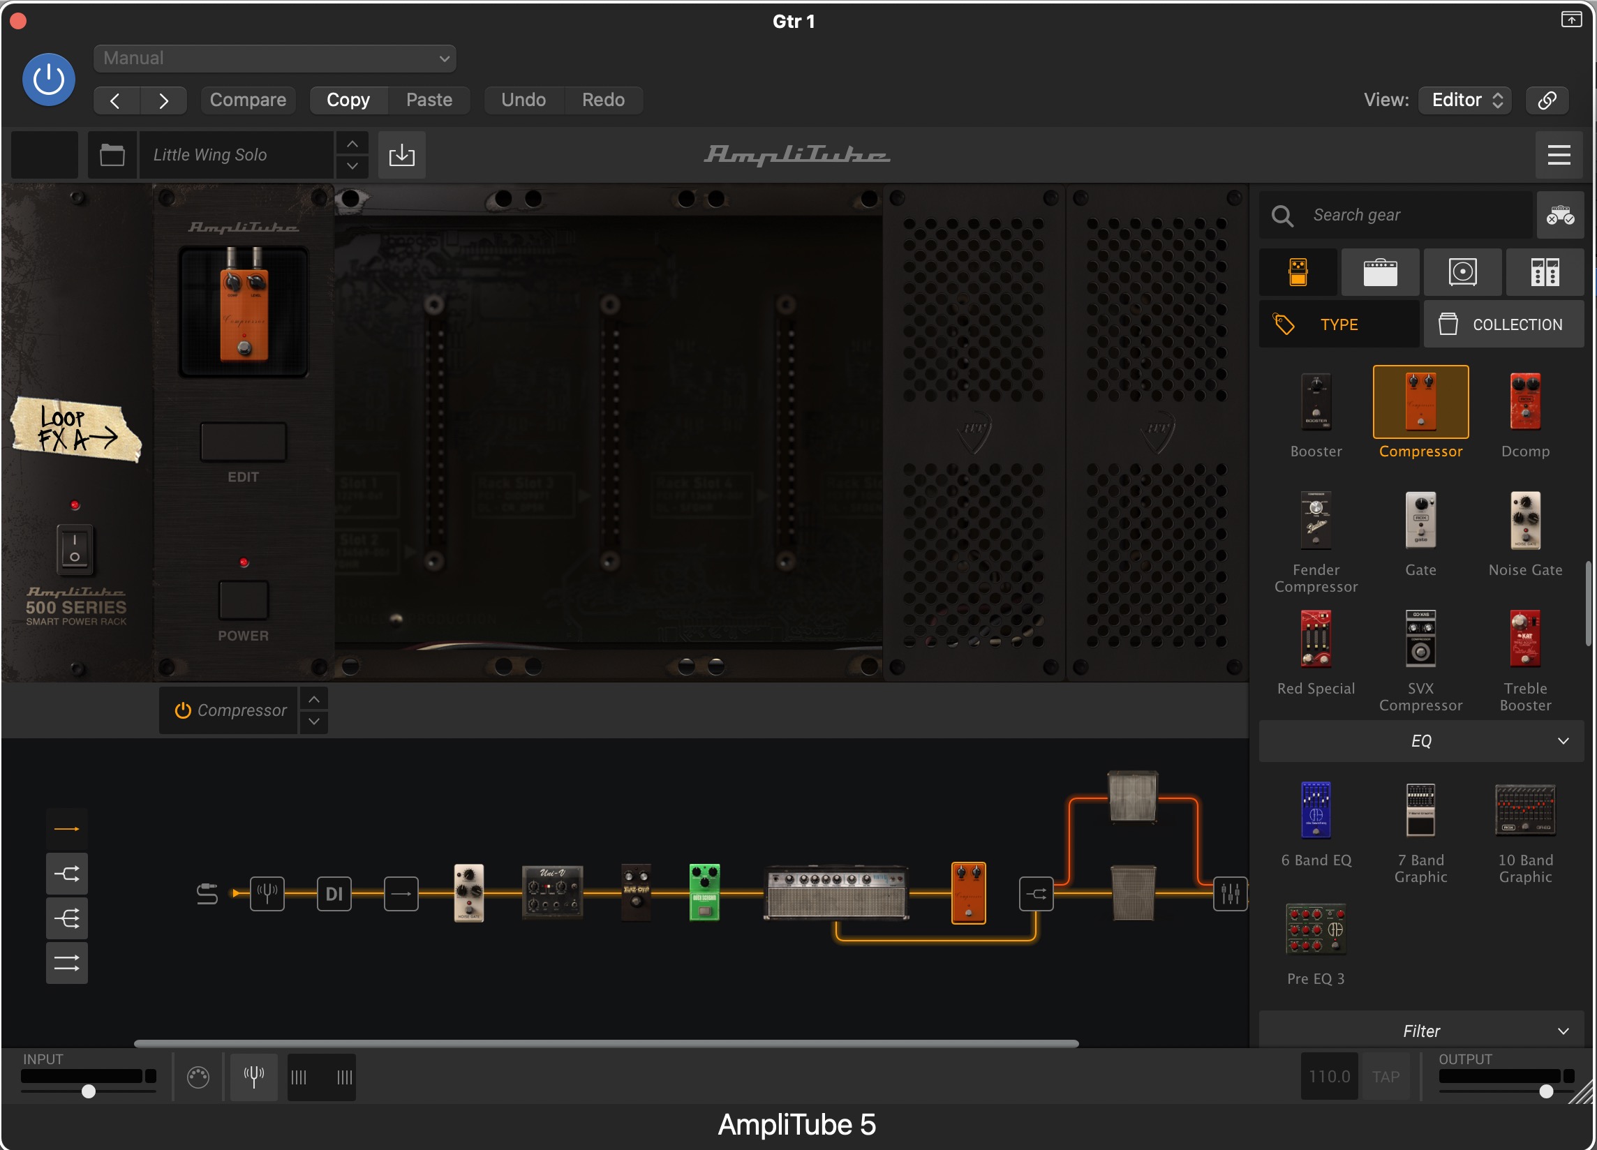1597x1150 pixels.
Task: Go to next preset arrow
Action: pos(163,100)
